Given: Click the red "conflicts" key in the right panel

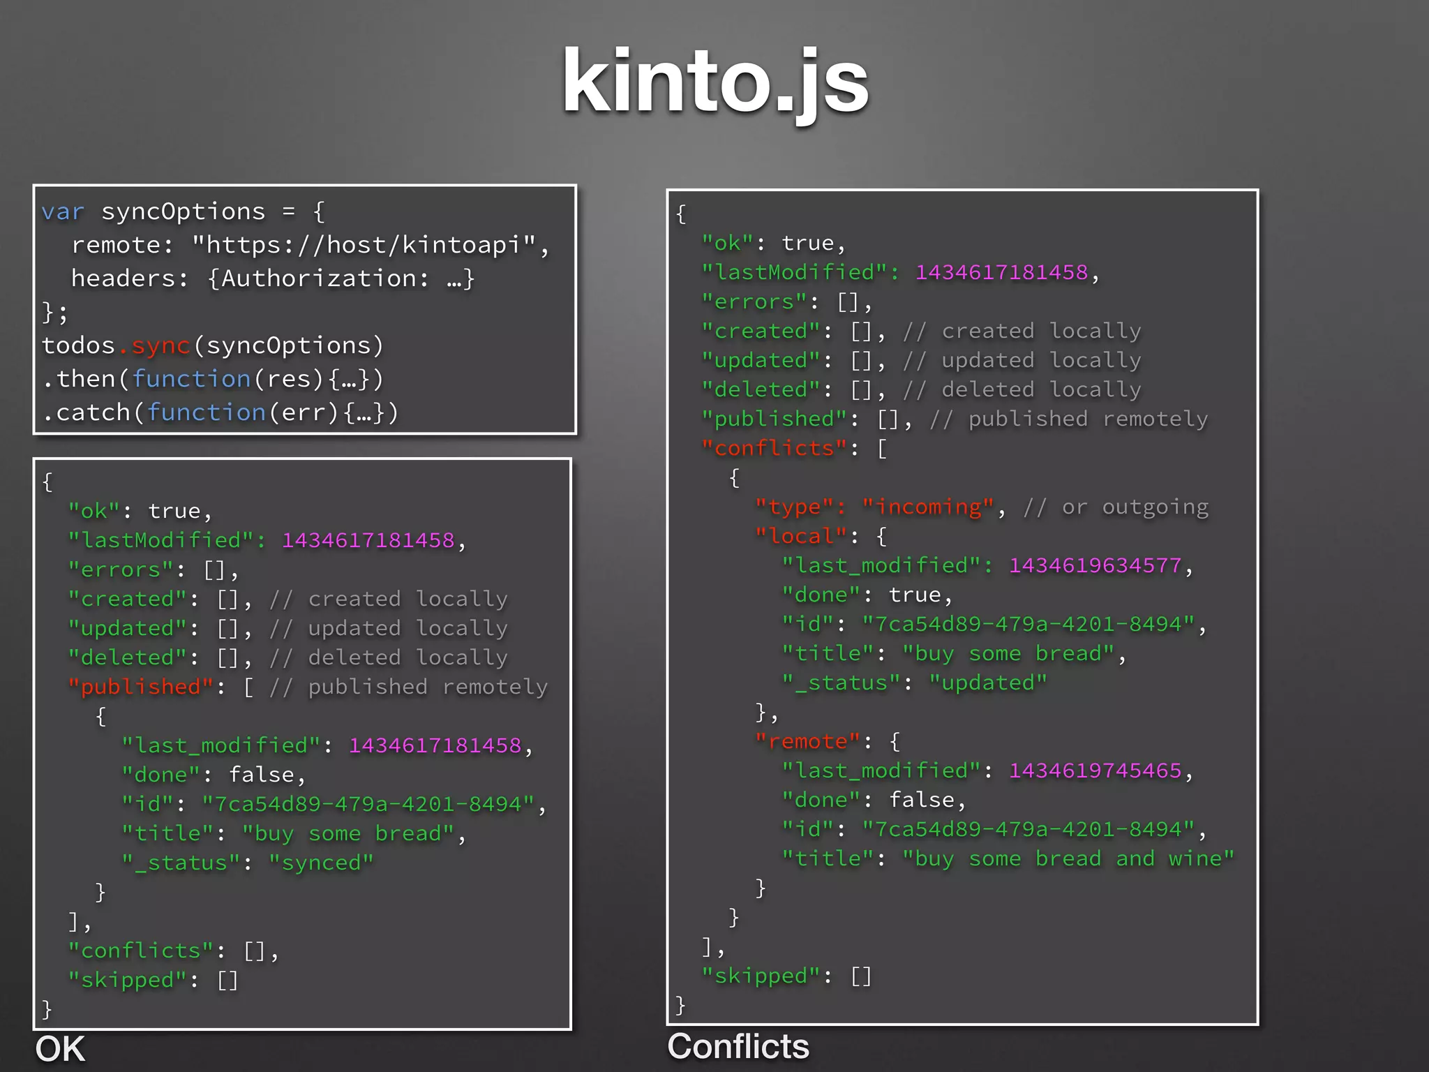Looking at the screenshot, I should [775, 448].
